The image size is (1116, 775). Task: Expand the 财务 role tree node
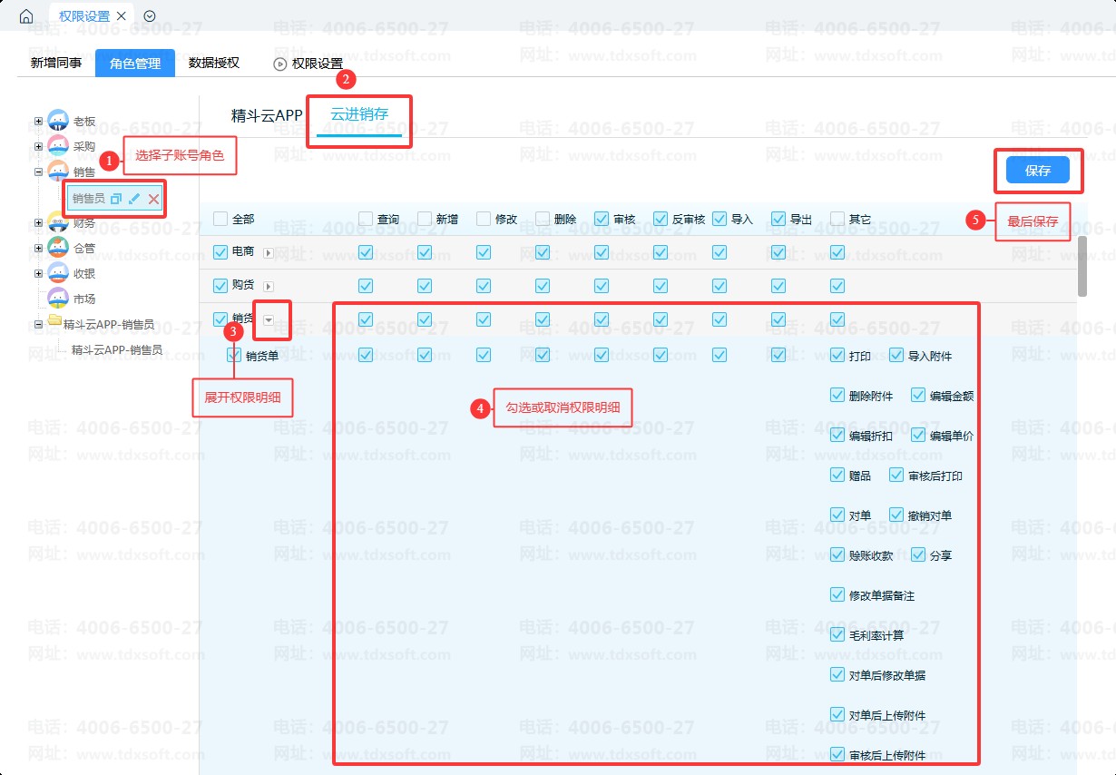(38, 222)
